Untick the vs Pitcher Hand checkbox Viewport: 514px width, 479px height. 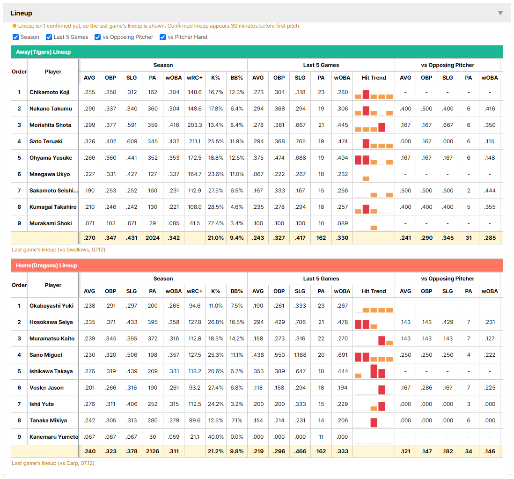pos(162,37)
